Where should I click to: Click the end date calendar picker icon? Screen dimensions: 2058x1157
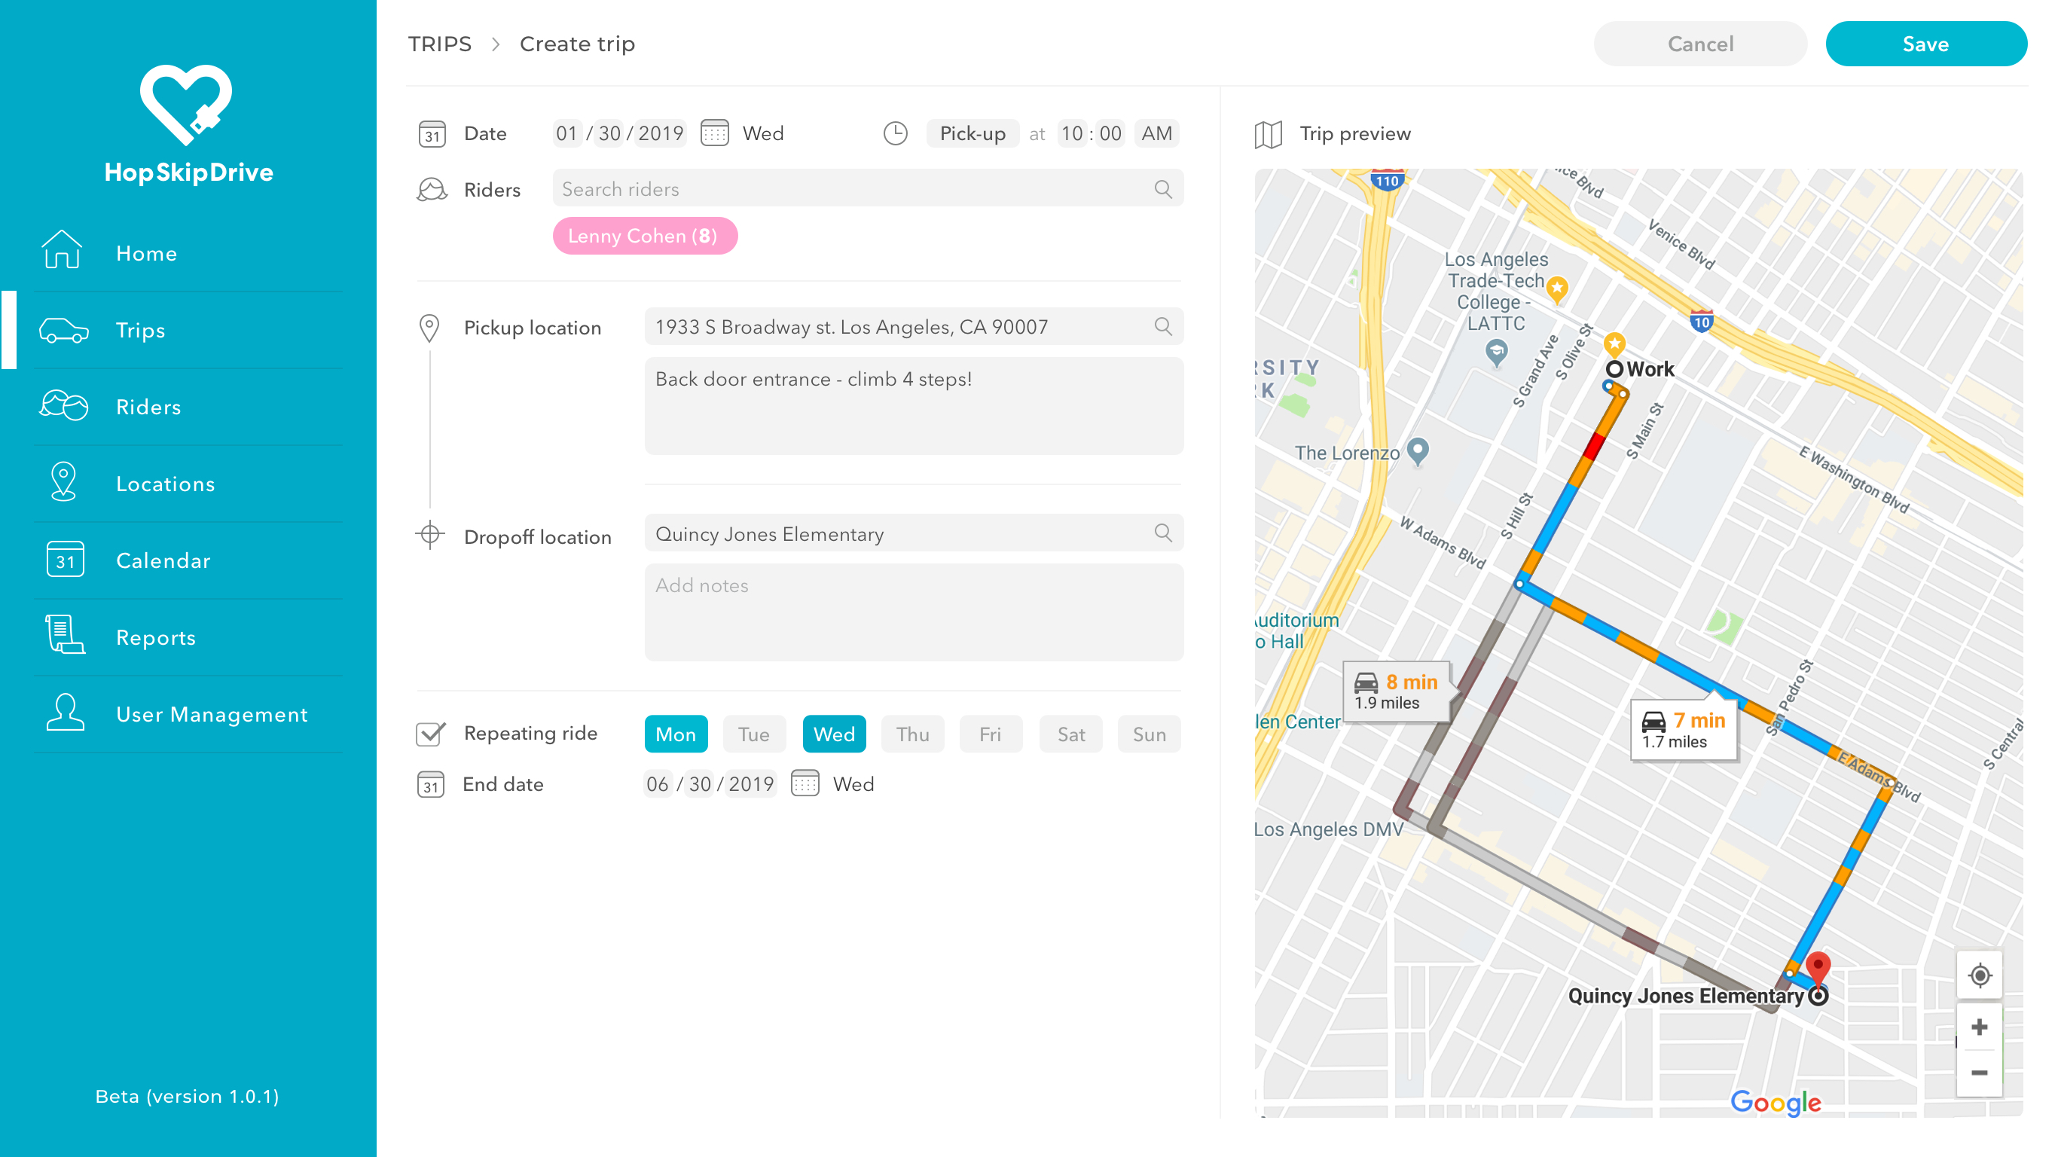(x=805, y=783)
